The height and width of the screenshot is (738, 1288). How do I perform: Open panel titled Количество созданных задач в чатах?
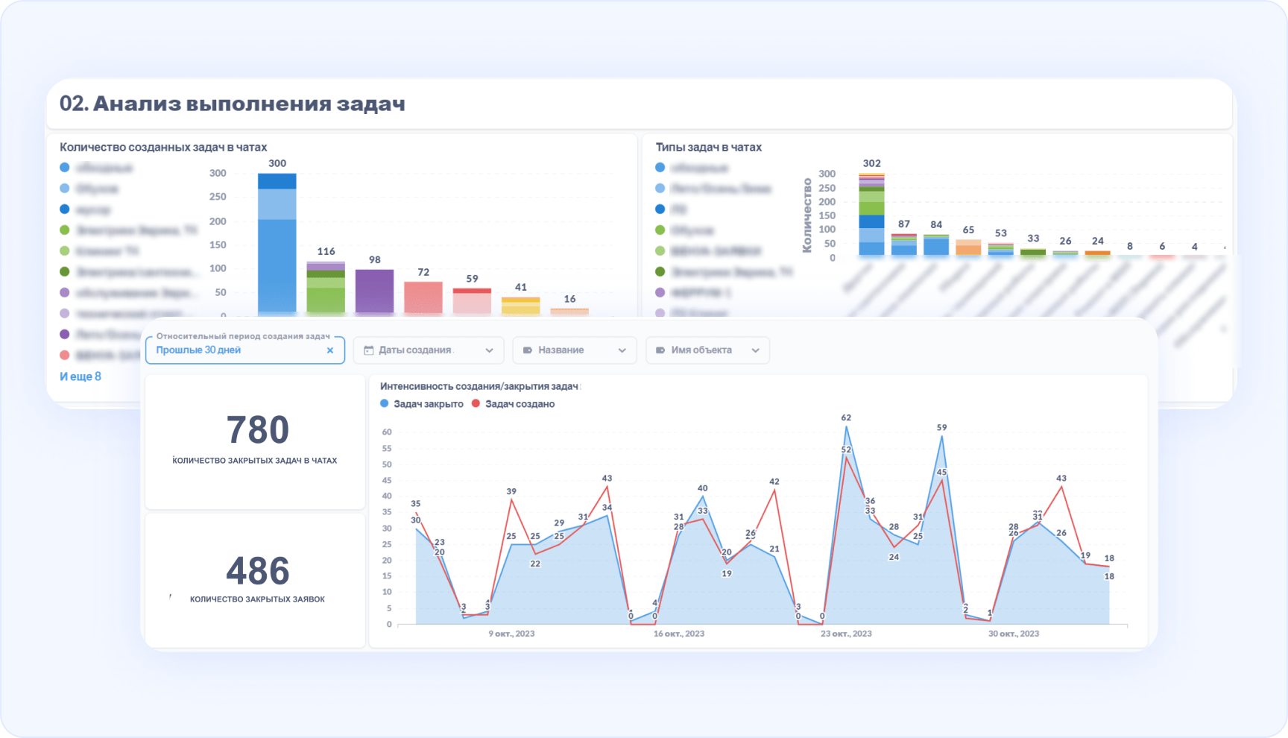tap(165, 147)
